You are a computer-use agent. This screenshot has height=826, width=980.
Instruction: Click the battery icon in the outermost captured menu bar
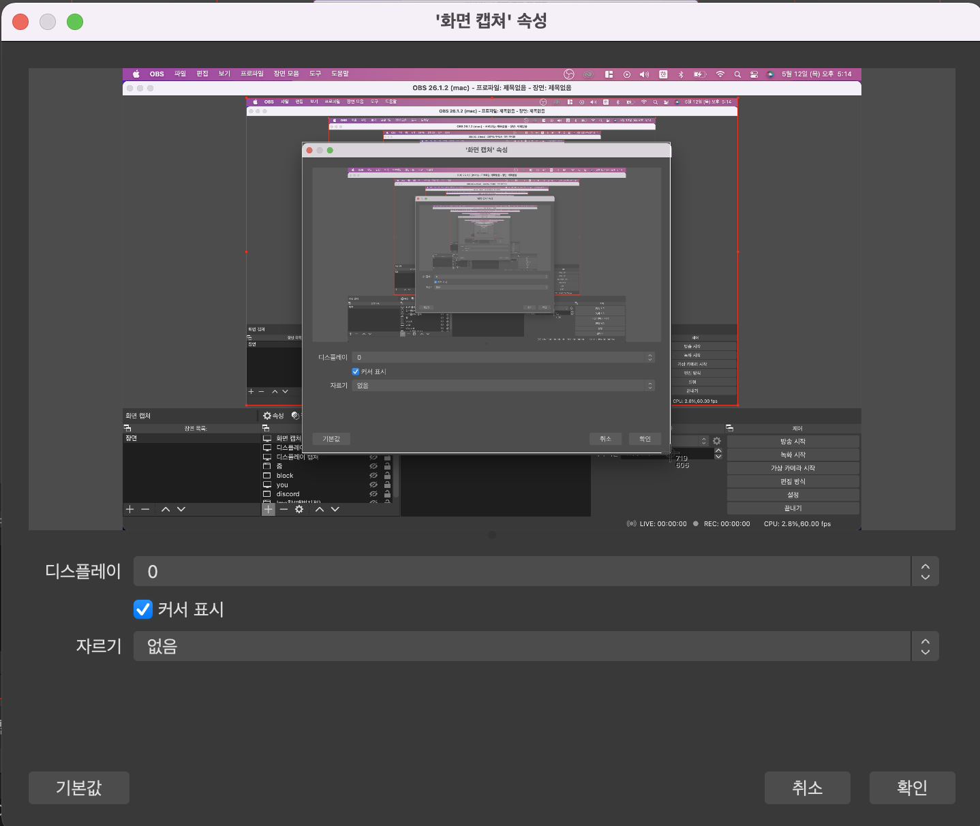(700, 74)
